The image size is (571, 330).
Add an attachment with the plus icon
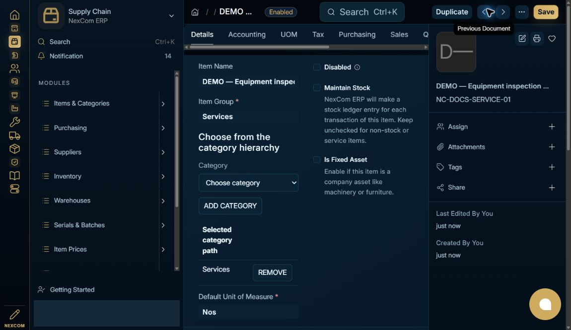coord(552,147)
